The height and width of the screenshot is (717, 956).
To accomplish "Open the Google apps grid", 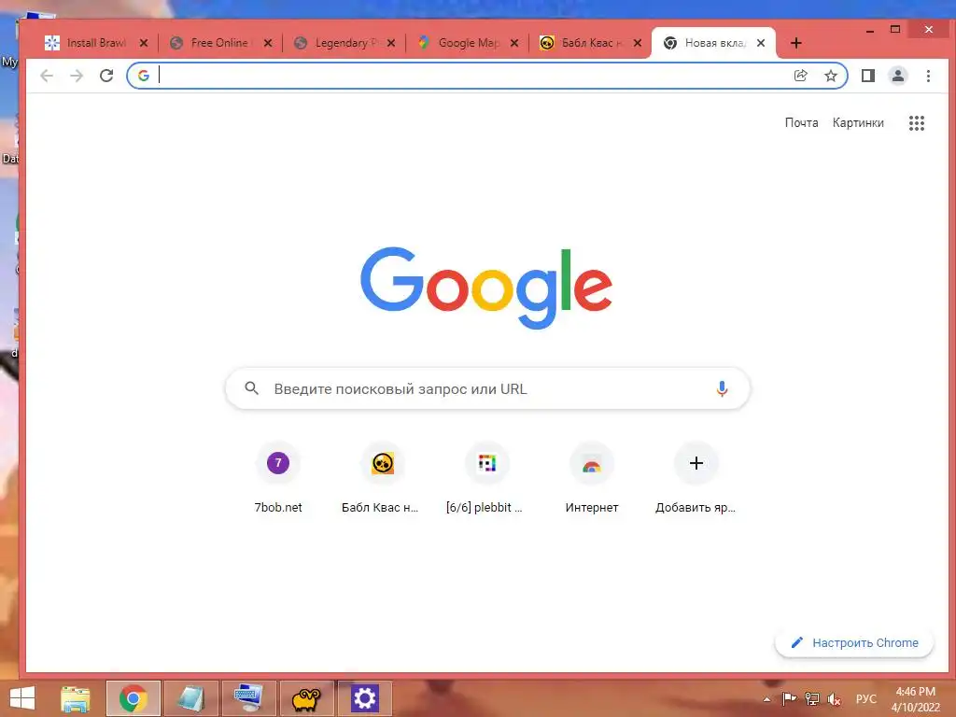I will tap(917, 123).
